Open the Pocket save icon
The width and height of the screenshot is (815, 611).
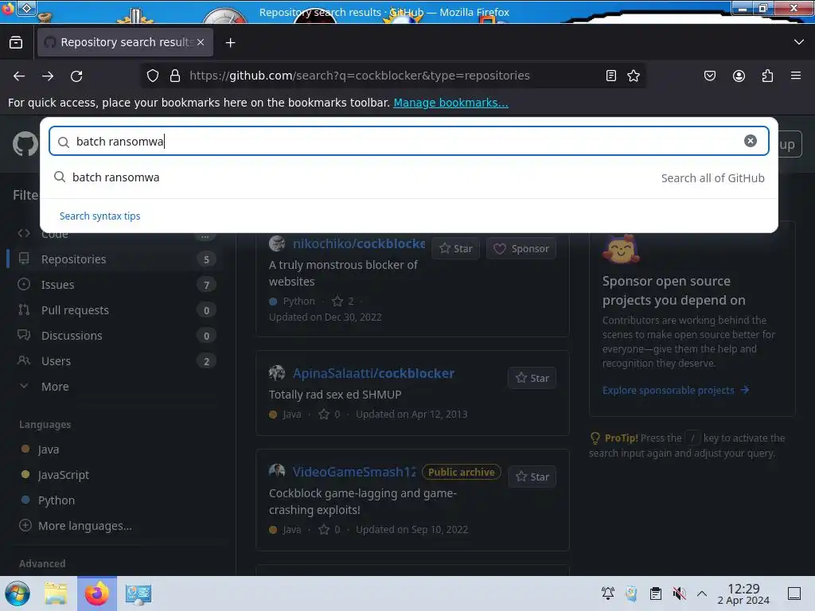[709, 76]
